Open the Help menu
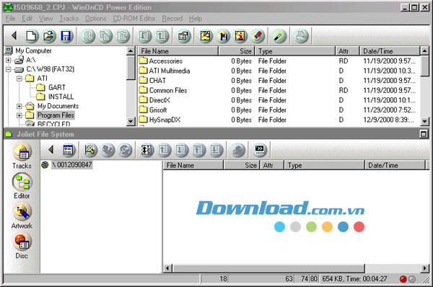Image resolution: width=433 pixels, height=287 pixels. tap(196, 19)
